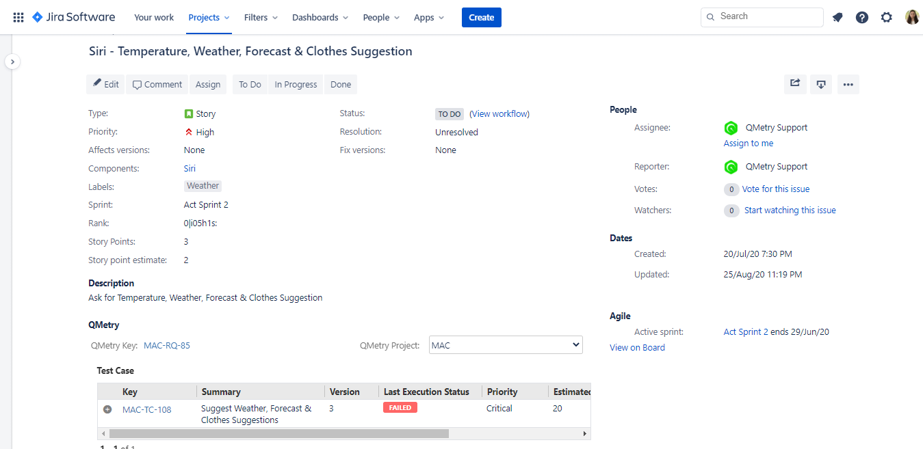Click the Comment button

coord(157,84)
